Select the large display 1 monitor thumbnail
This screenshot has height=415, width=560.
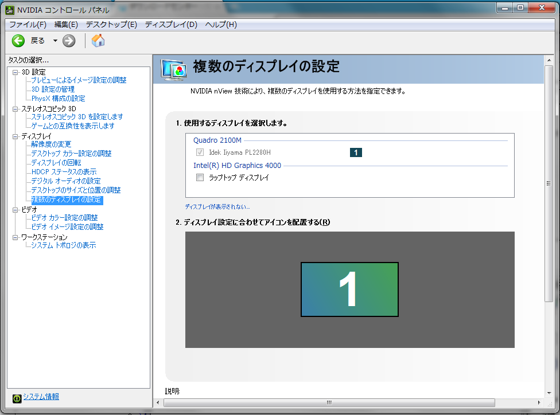tap(349, 289)
